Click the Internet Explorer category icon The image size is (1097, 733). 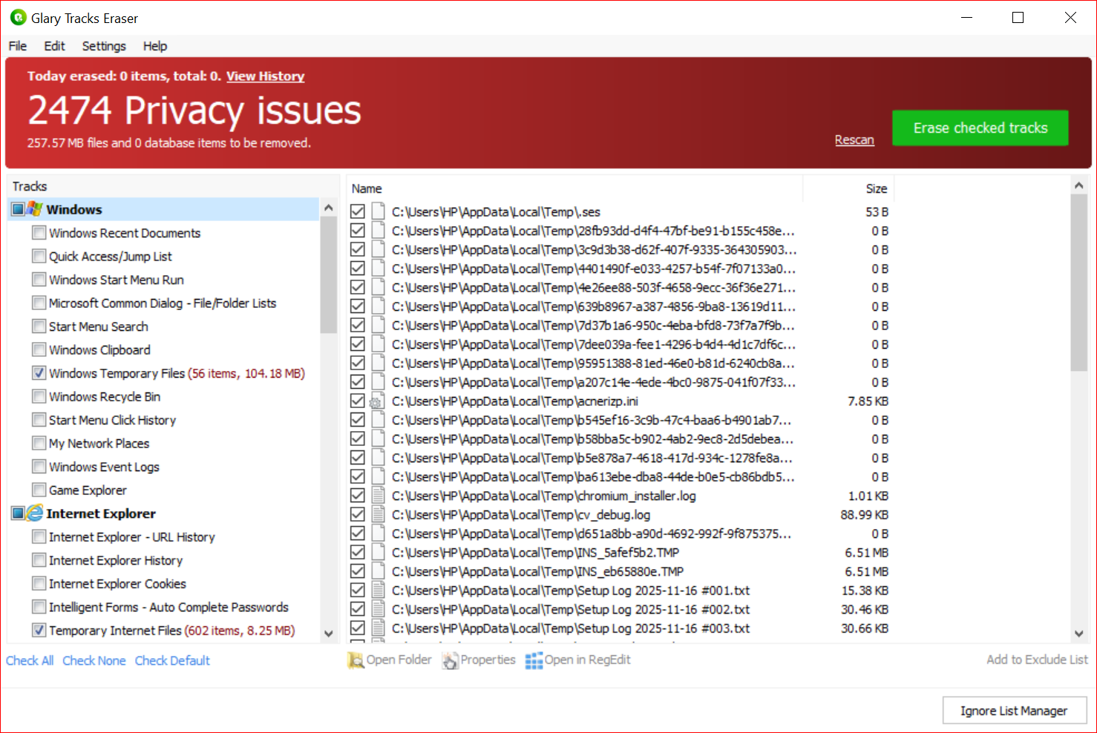click(x=35, y=513)
